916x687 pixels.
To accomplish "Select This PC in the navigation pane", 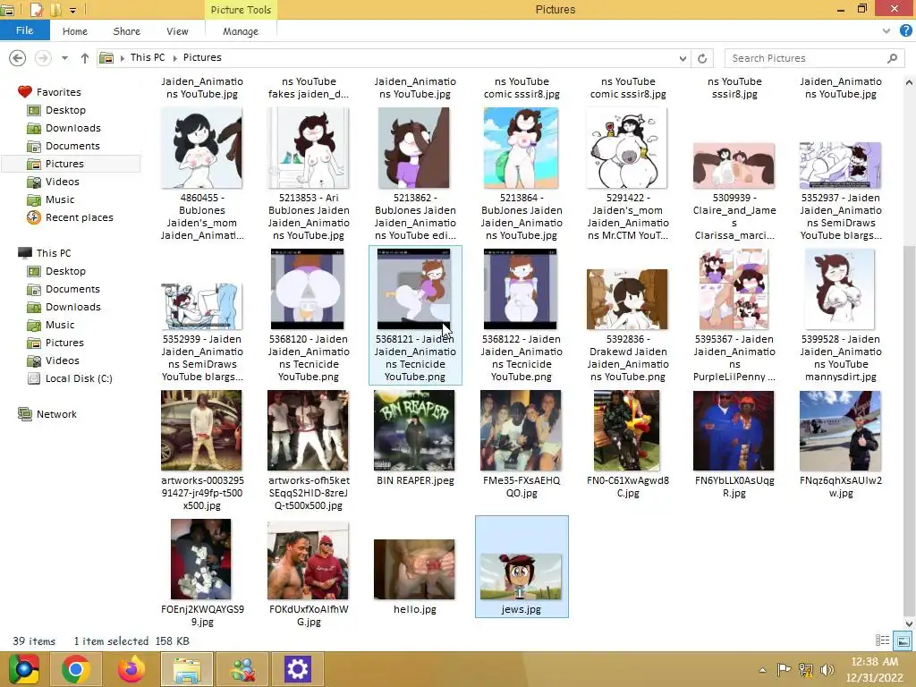I will click(53, 253).
